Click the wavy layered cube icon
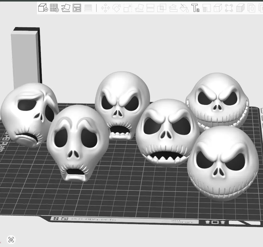 pos(240,8)
